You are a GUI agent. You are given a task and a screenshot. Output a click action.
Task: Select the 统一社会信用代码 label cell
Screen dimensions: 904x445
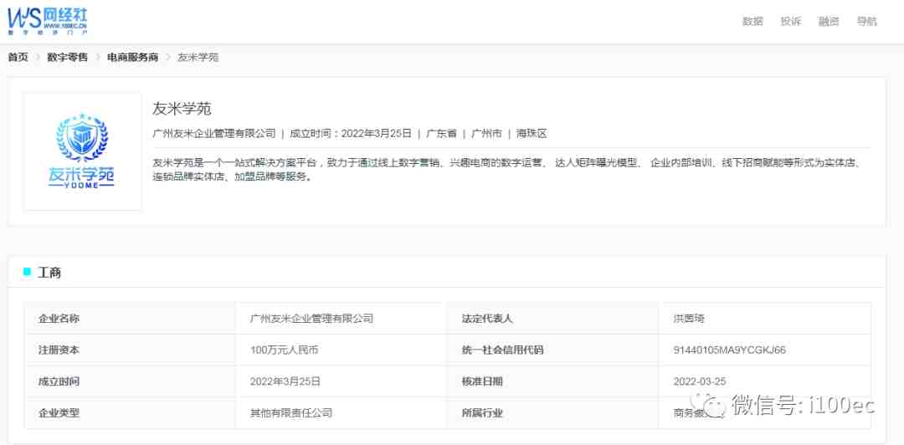553,350
